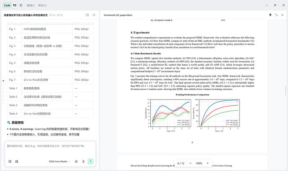The width and height of the screenshot is (288, 171).
Task: Click the terminal panel icon in the chat header
Action: click(x=87, y=15)
